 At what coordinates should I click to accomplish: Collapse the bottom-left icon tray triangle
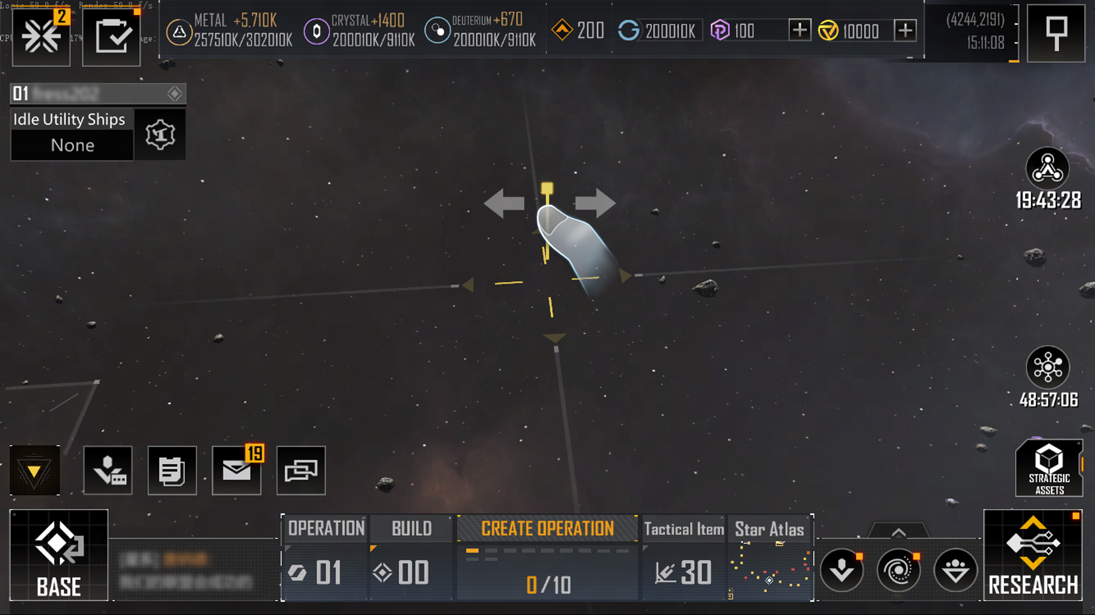[x=34, y=470]
